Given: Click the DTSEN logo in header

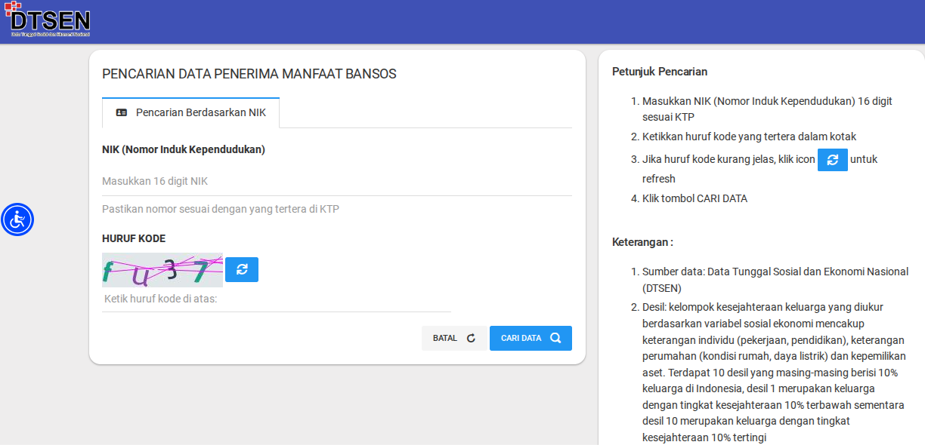Looking at the screenshot, I should tap(47, 20).
